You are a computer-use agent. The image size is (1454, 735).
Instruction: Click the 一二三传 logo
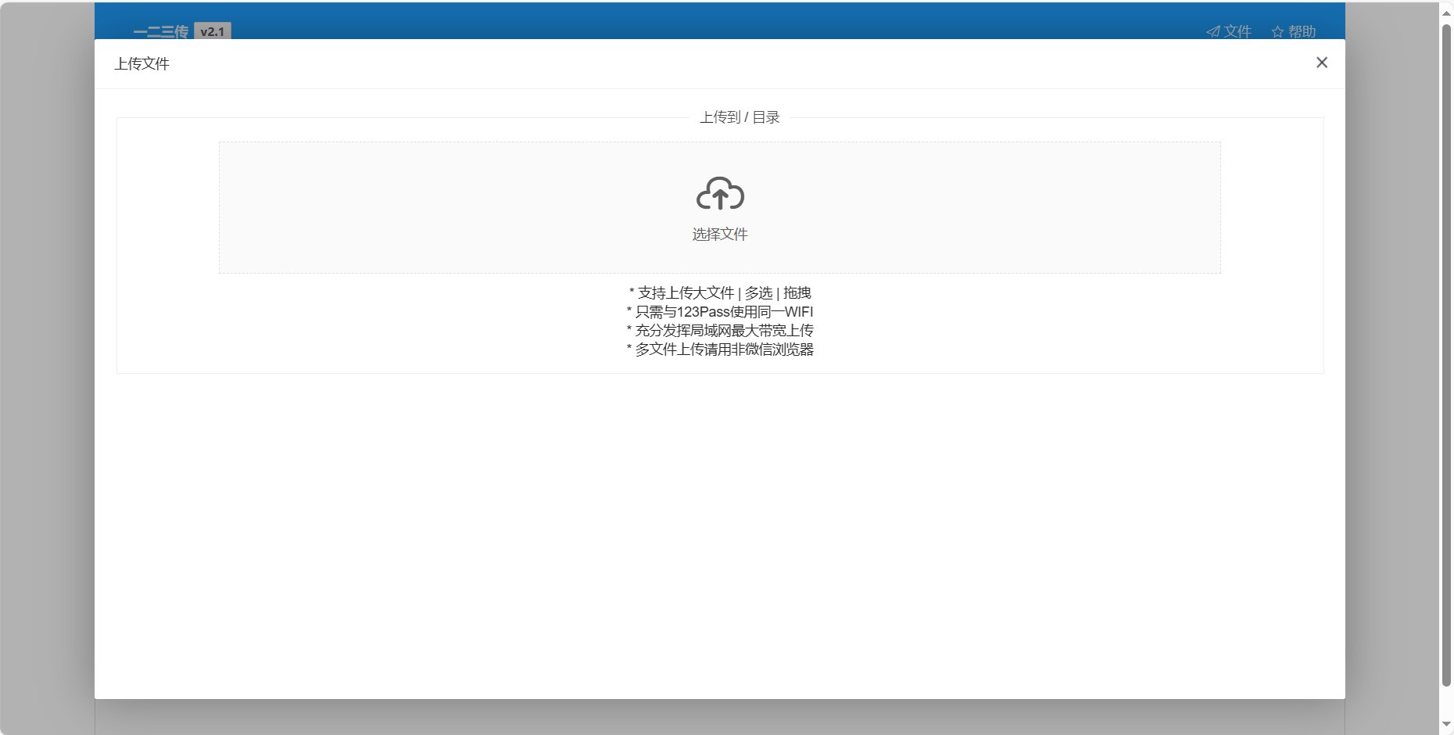160,31
